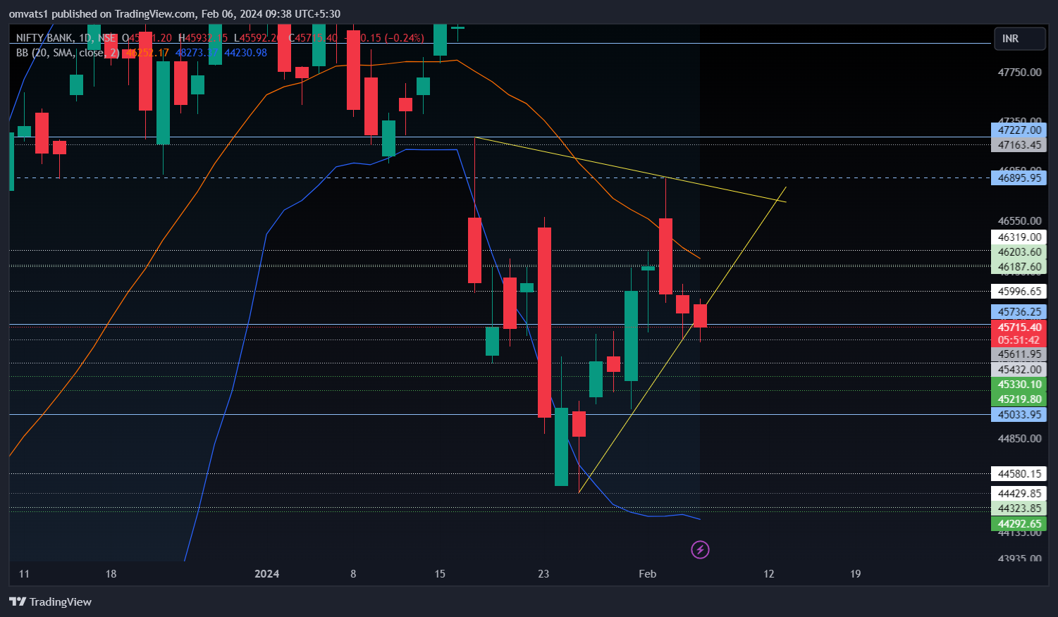The image size is (1058, 617).
Task: Click the date axis label 11
Action: tap(24, 574)
